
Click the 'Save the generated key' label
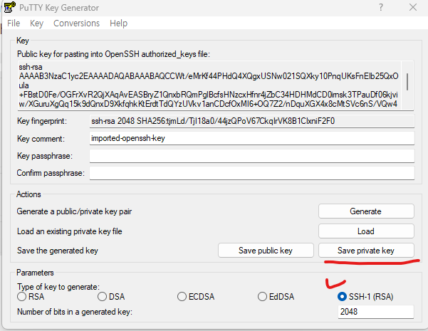58,251
